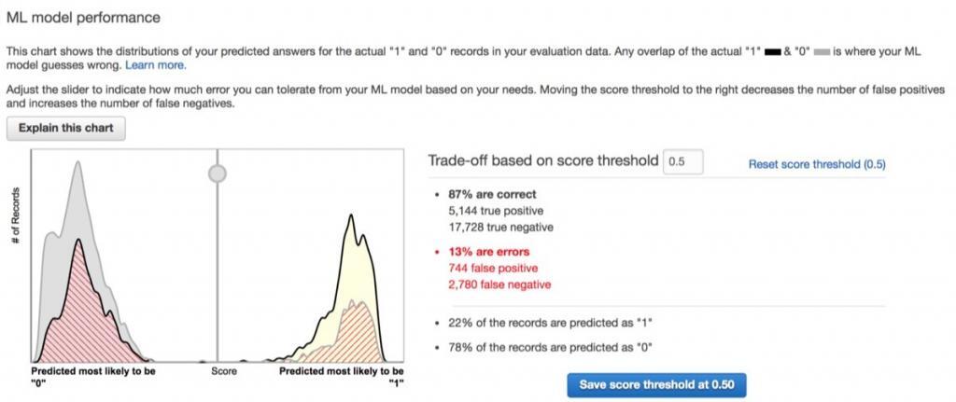Select the "13% are errors" red text
This screenshot has width=956, height=402.
pyautogui.click(x=489, y=252)
